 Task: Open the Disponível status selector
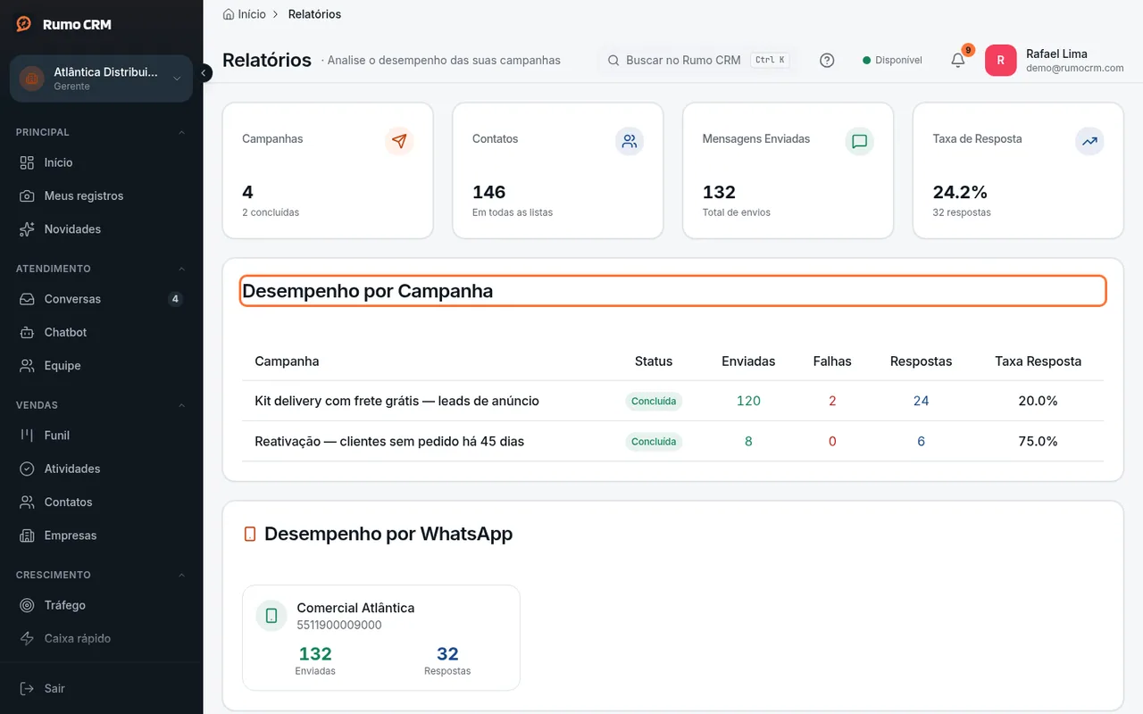[892, 61]
